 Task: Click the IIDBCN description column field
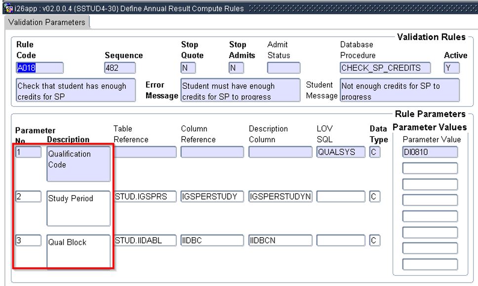[x=280, y=241]
